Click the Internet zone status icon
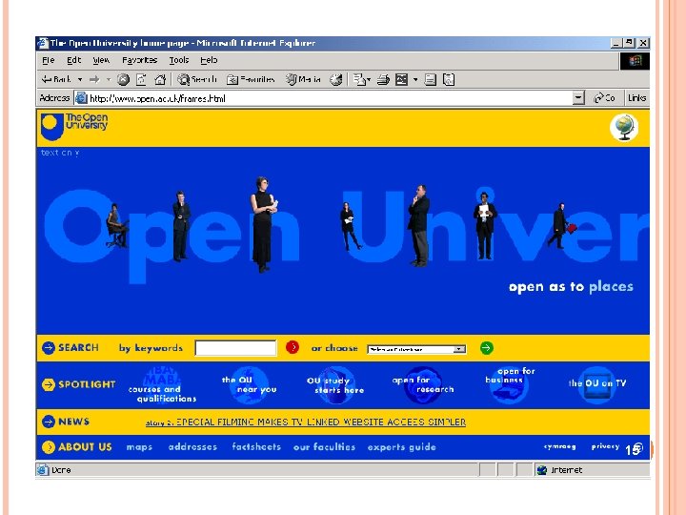The width and height of the screenshot is (686, 515). [541, 470]
